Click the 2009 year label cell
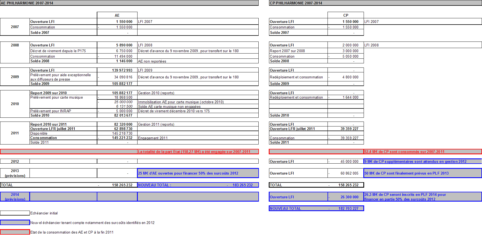 click(x=15, y=77)
